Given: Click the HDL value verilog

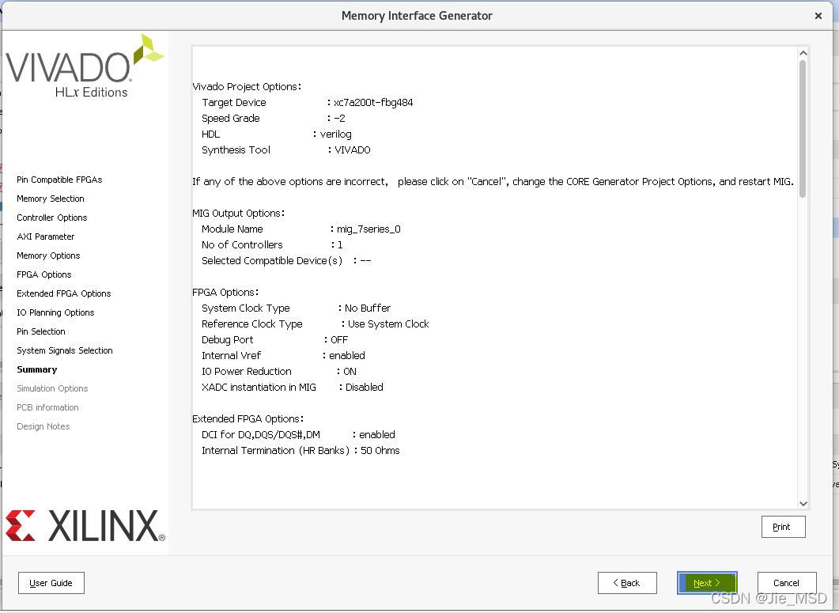Looking at the screenshot, I should pos(335,134).
